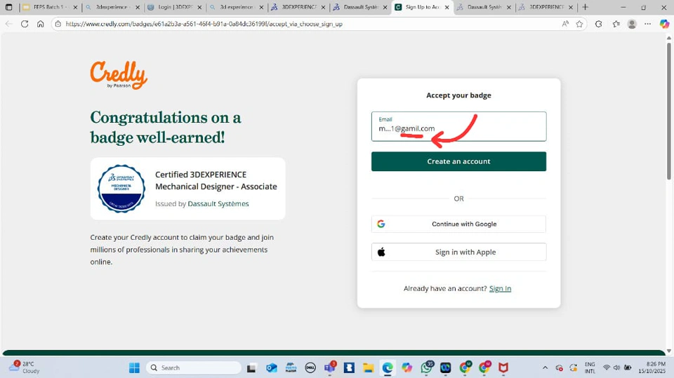Open the volume speaker tray icon
The width and height of the screenshot is (674, 378).
617,367
